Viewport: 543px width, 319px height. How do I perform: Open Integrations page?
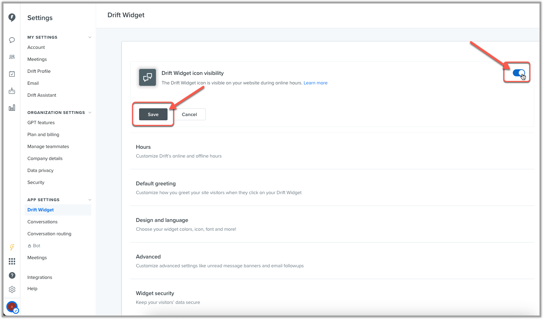pos(40,277)
